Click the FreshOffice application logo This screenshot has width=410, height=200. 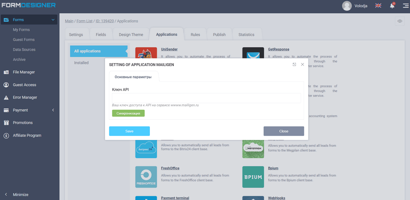[146, 177]
